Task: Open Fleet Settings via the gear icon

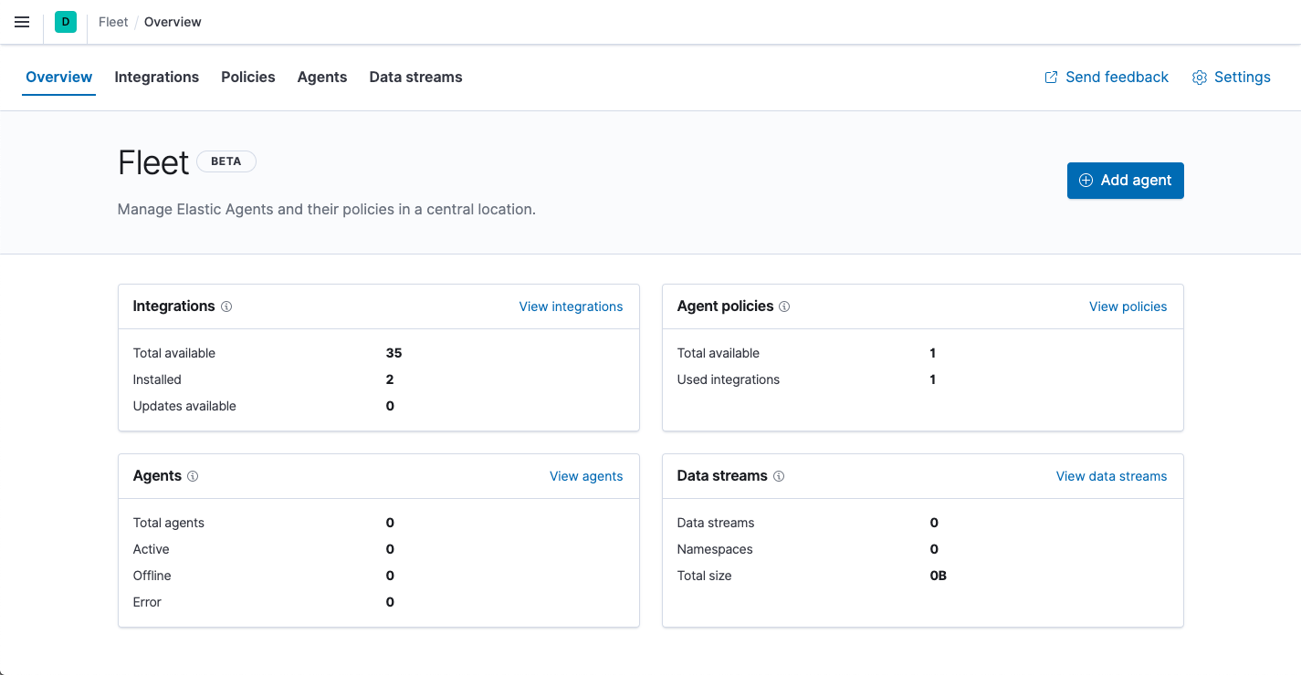Action: tap(1199, 78)
